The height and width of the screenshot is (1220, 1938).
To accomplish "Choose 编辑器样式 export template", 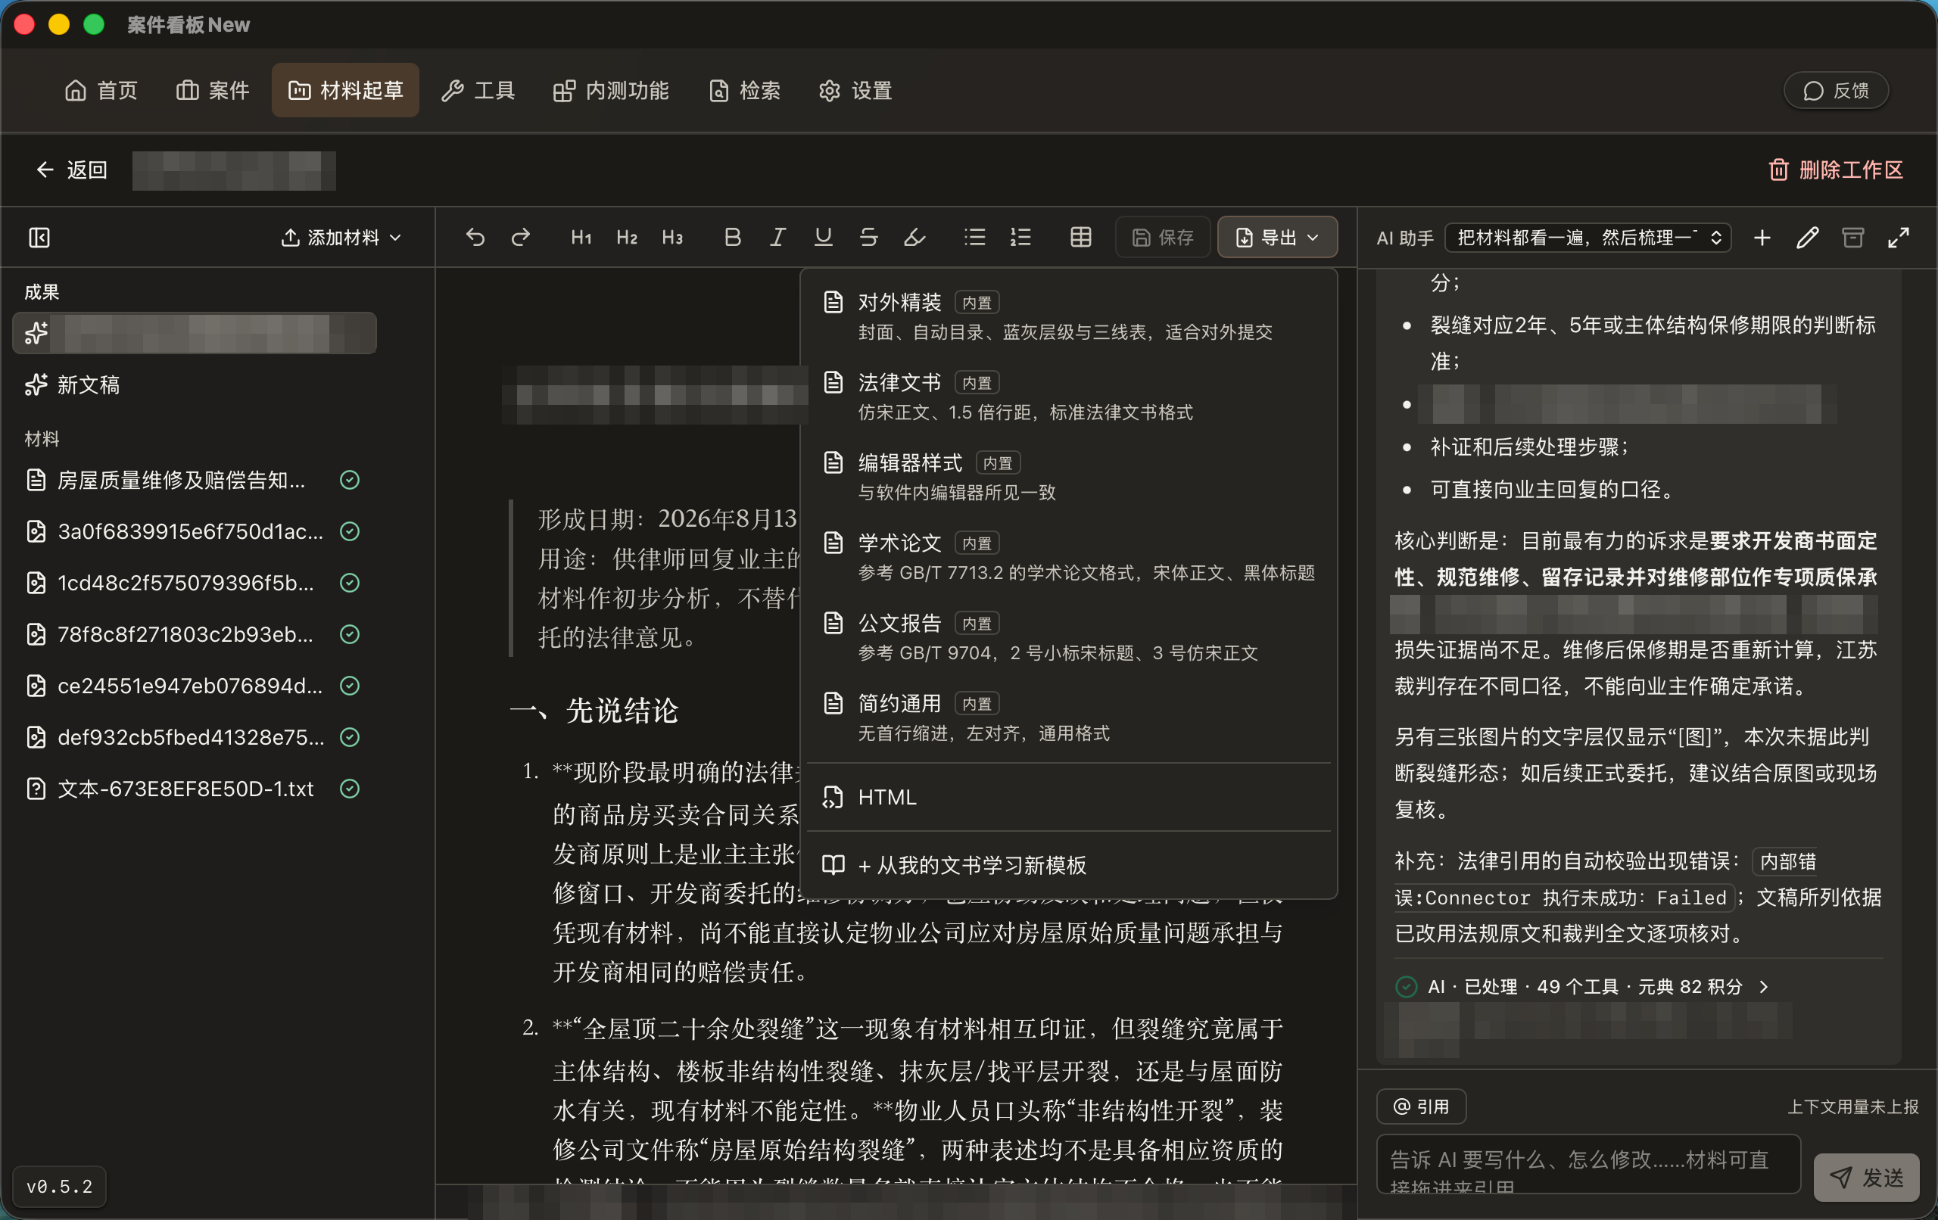I will coord(1069,476).
